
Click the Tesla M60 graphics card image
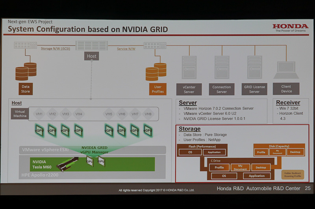pyautogui.click(x=68, y=164)
